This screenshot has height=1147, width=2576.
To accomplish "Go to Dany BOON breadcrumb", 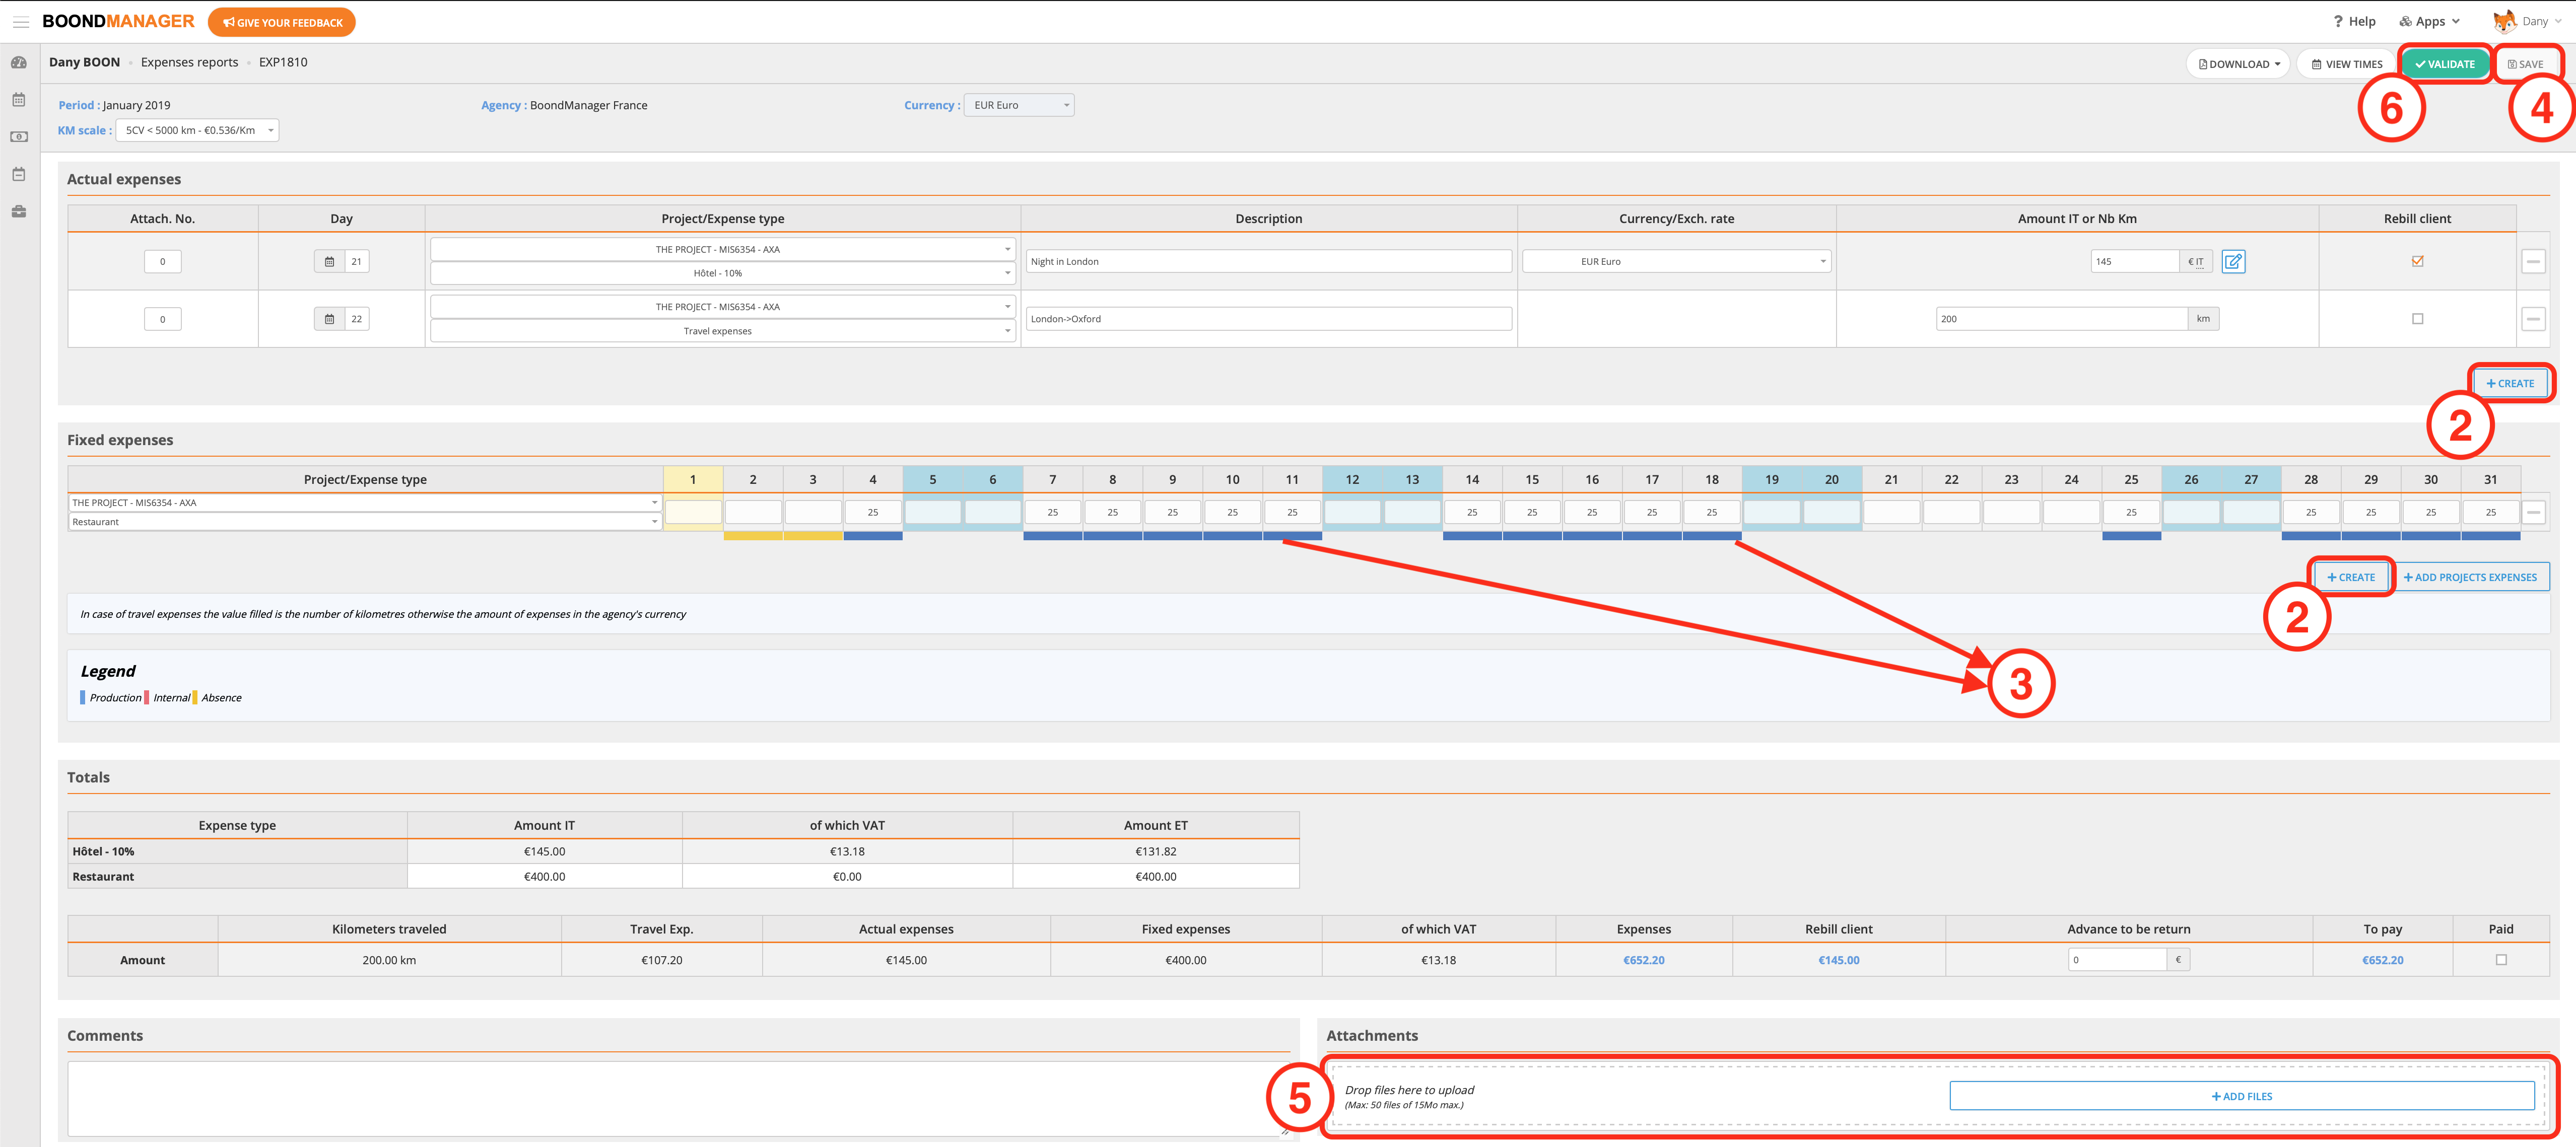I will [84, 62].
